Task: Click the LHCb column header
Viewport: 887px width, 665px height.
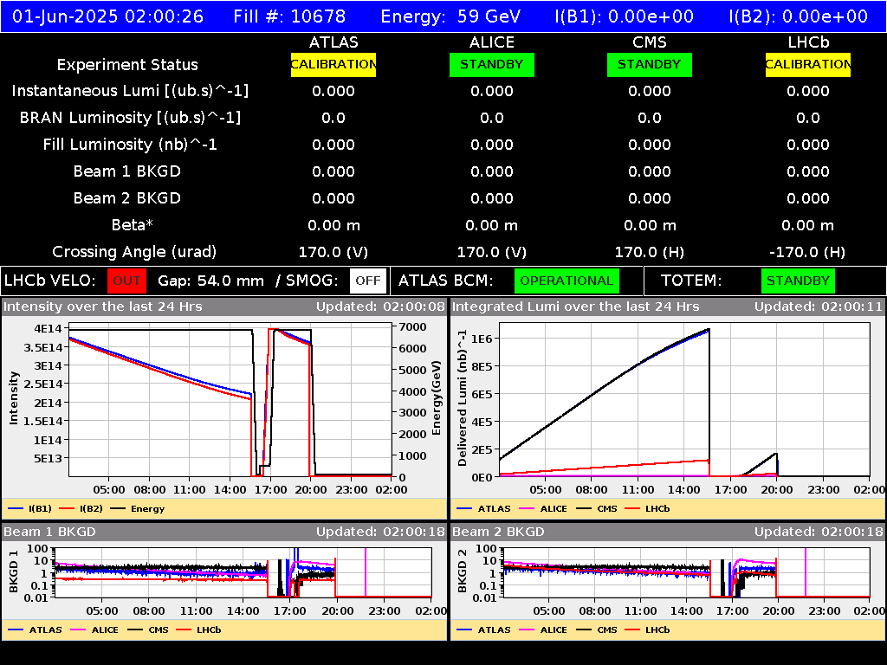Action: [808, 42]
